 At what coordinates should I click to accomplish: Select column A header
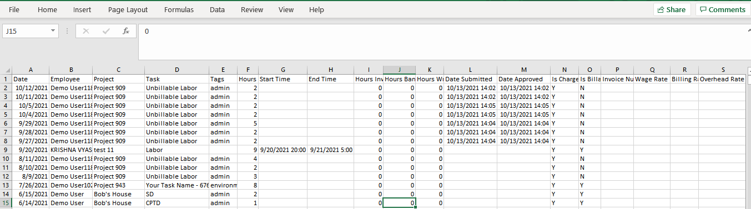[x=31, y=70]
